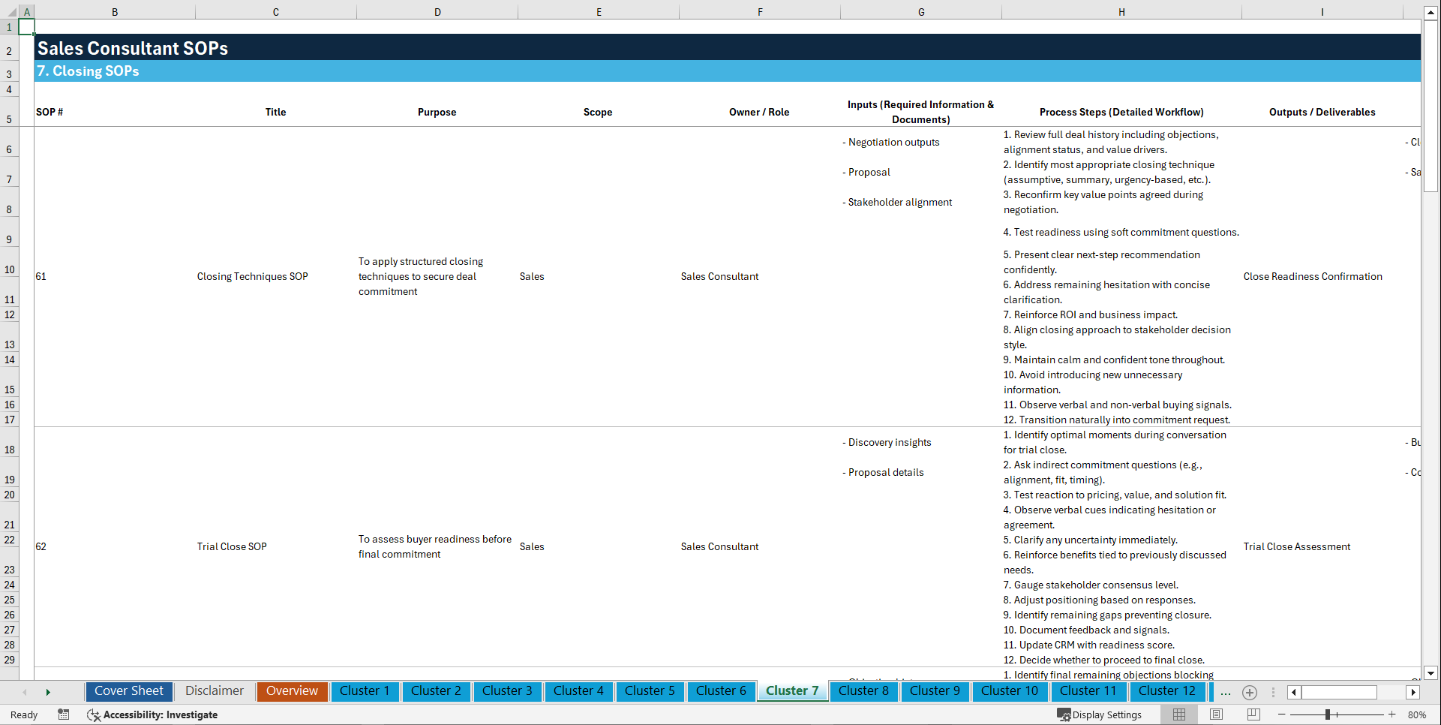
Task: Click the next sheet navigation arrow
Action: tap(48, 692)
